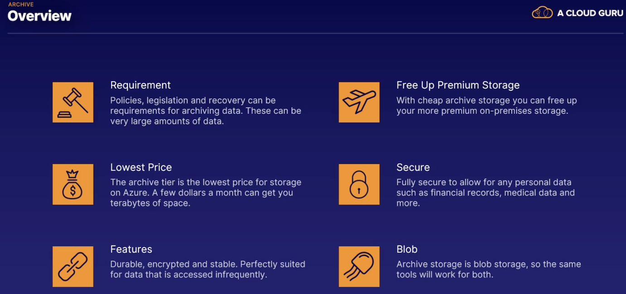This screenshot has height=294, width=626.
Task: Click the Overview slide title
Action: pos(40,16)
